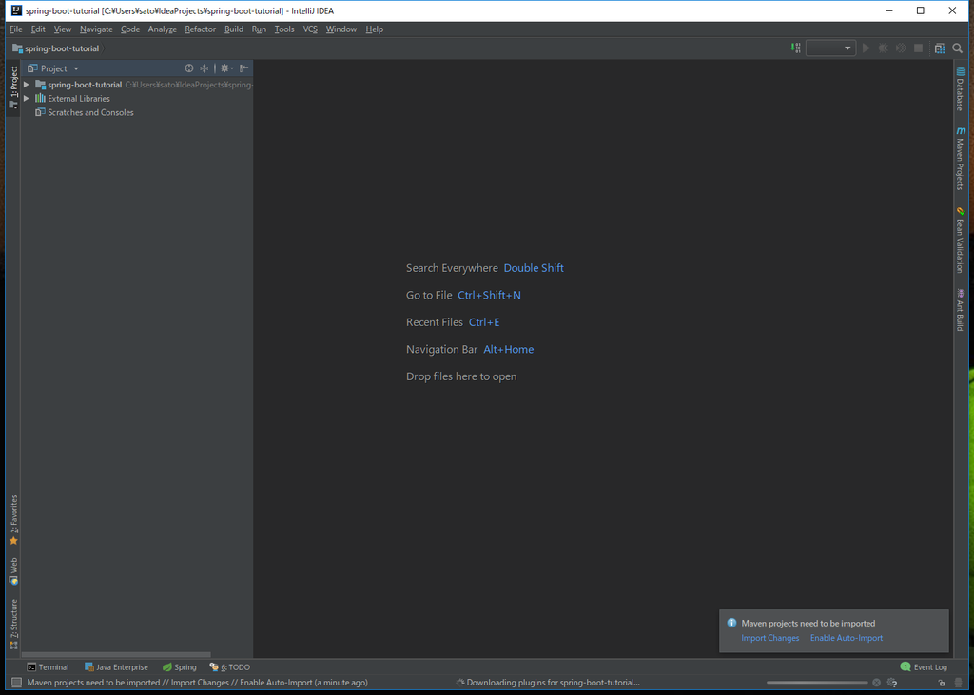Open the Help menu

coord(374,29)
